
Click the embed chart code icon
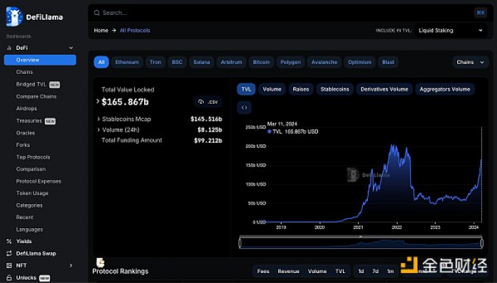coord(244,107)
